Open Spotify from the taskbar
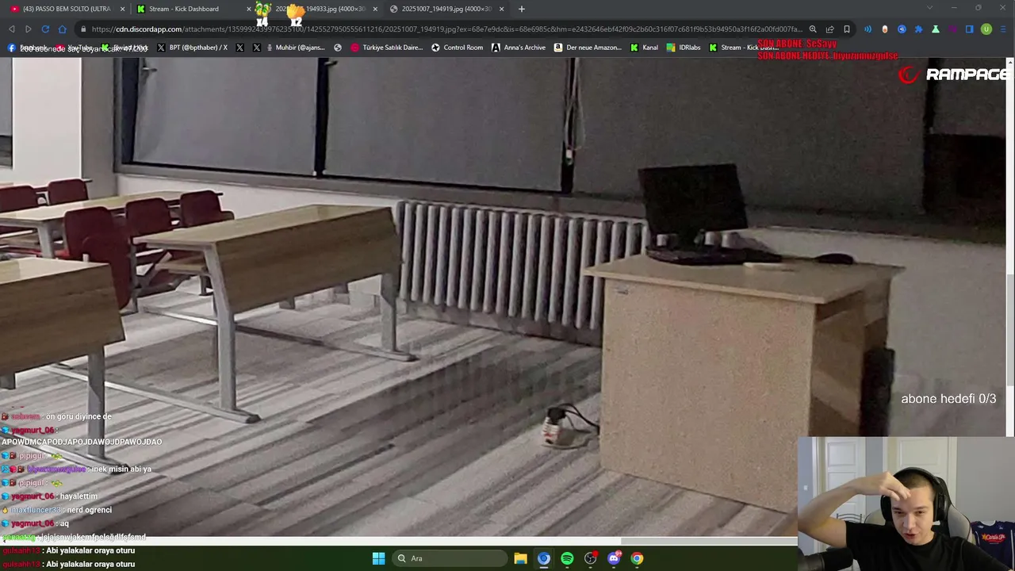 [x=567, y=558]
